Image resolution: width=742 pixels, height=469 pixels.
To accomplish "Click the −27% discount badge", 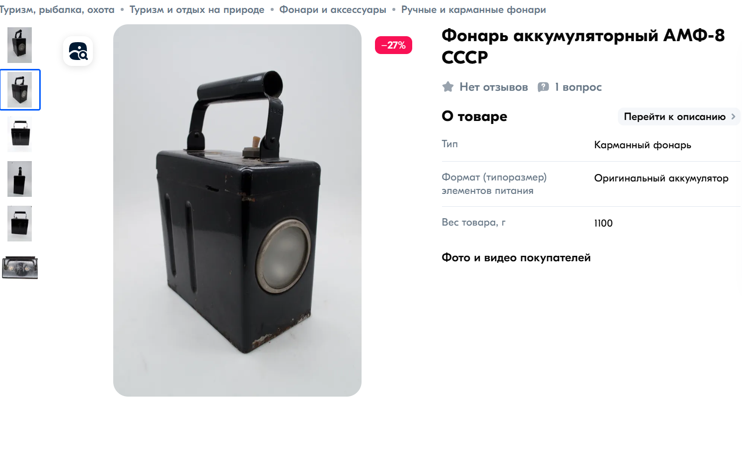I will (393, 45).
